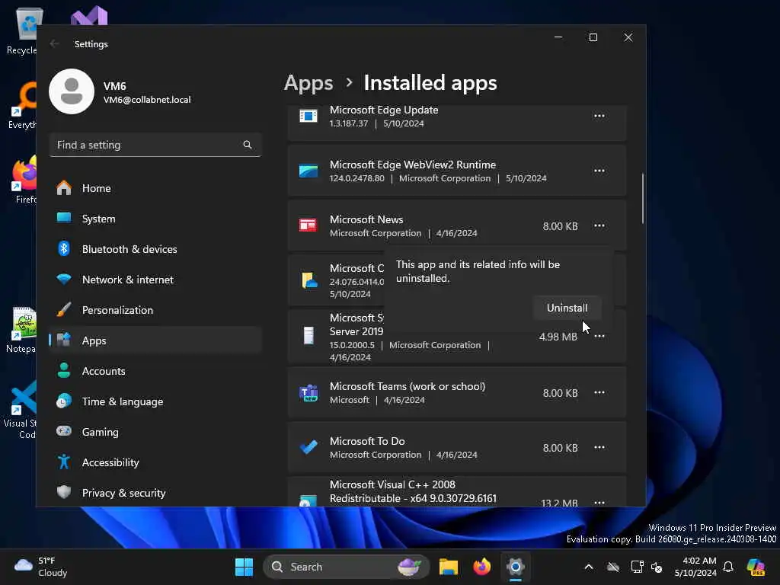Open the Copilot preview icon in taskbar
Screen dimensions: 780x585
coord(756,567)
